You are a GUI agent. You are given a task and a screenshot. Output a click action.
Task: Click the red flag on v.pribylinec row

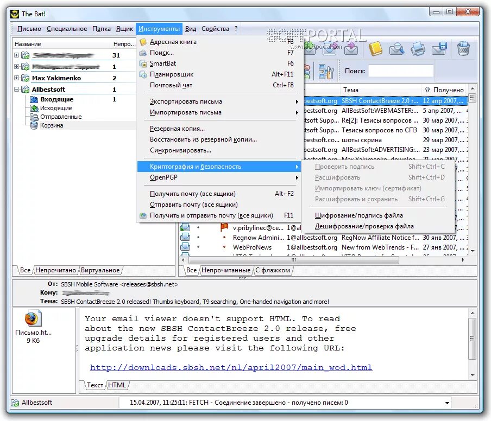tap(224, 227)
